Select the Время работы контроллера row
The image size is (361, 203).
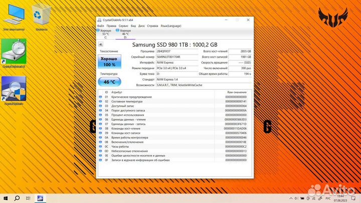point(173,138)
